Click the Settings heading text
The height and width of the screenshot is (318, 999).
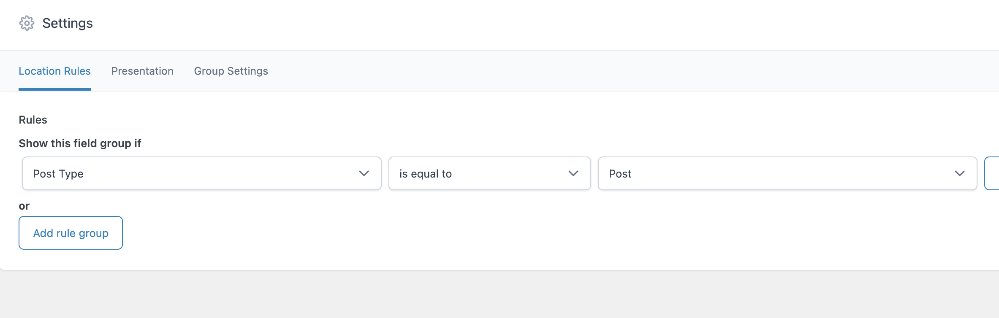click(68, 23)
